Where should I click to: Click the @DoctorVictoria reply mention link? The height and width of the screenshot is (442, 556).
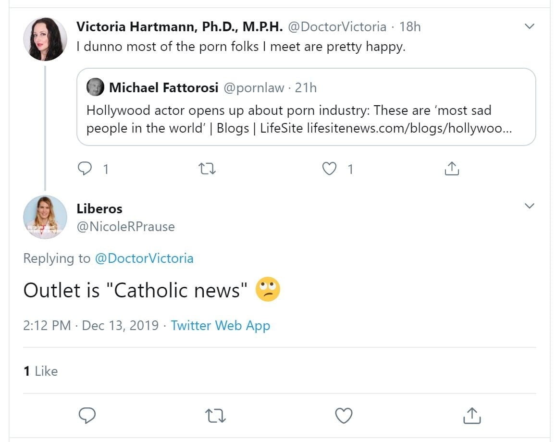click(144, 258)
